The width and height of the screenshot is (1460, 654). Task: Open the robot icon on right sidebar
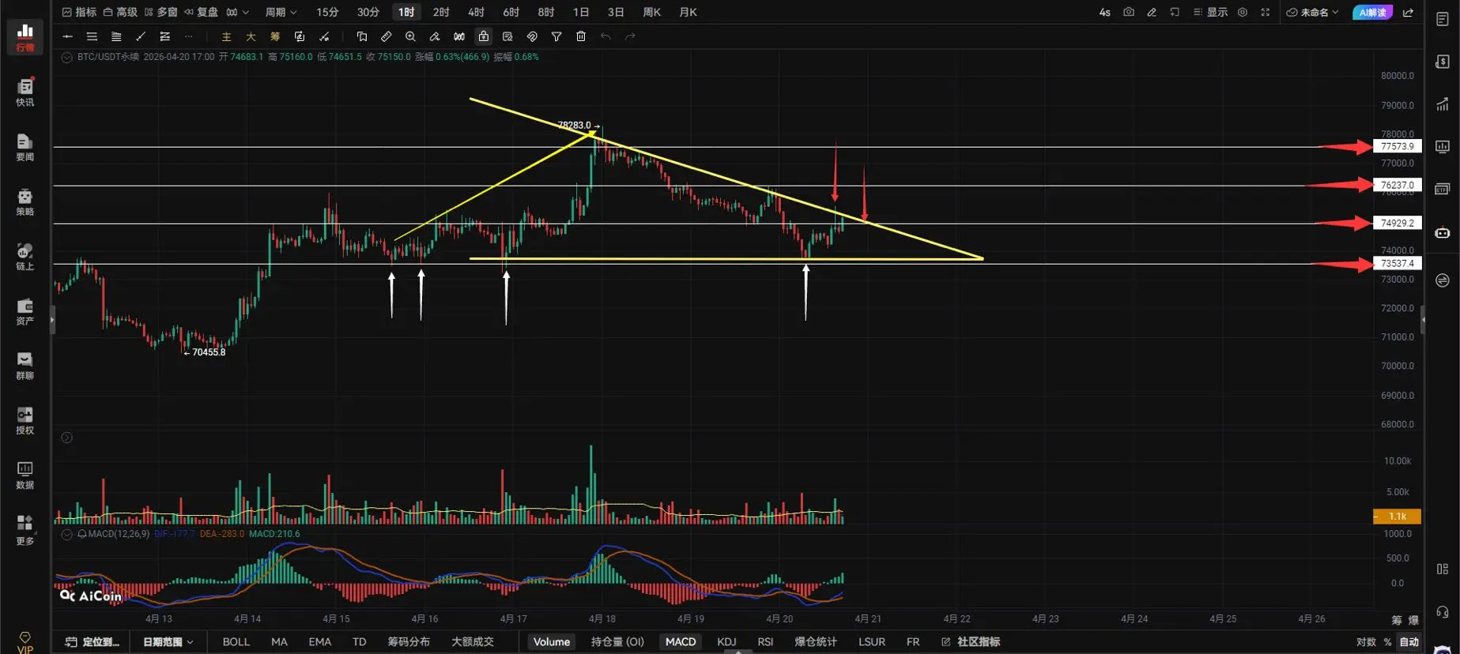(1443, 233)
